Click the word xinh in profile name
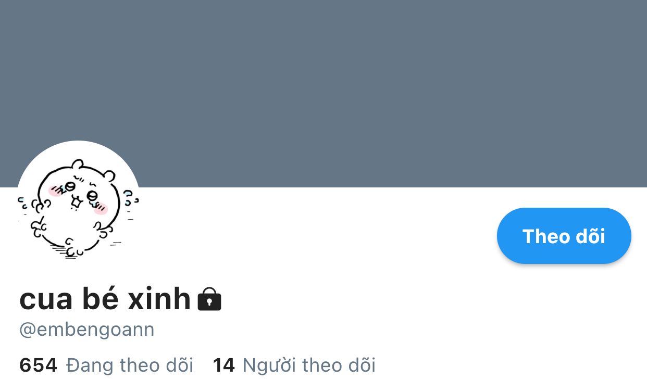 click(x=167, y=299)
